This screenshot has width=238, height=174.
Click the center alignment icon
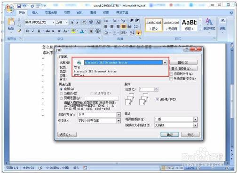(x=112, y=26)
